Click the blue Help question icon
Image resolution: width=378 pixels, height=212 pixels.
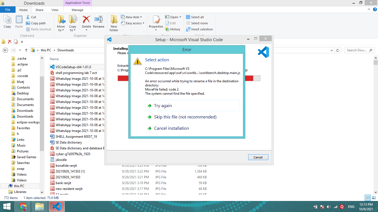tap(375, 9)
